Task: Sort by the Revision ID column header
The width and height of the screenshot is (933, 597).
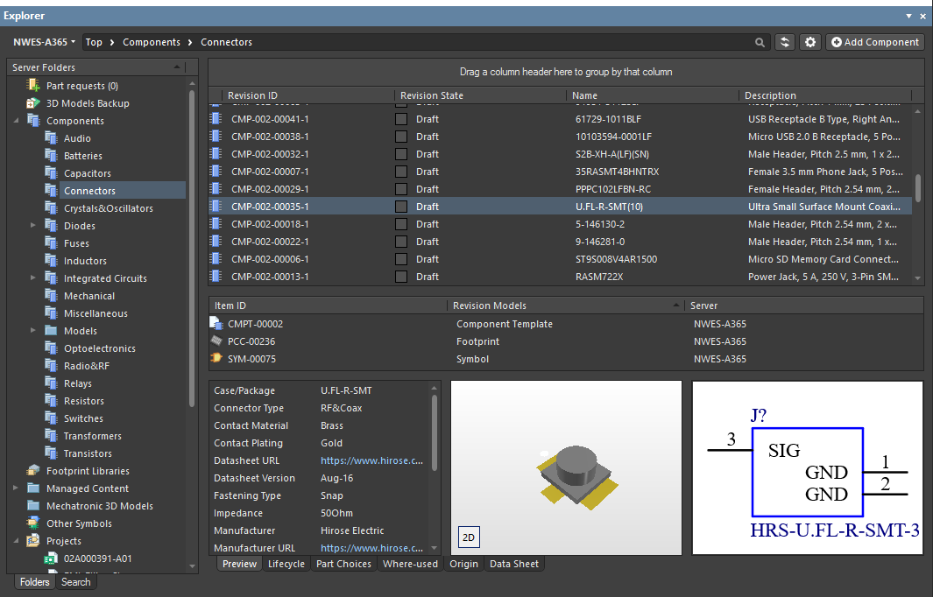Action: pos(252,95)
